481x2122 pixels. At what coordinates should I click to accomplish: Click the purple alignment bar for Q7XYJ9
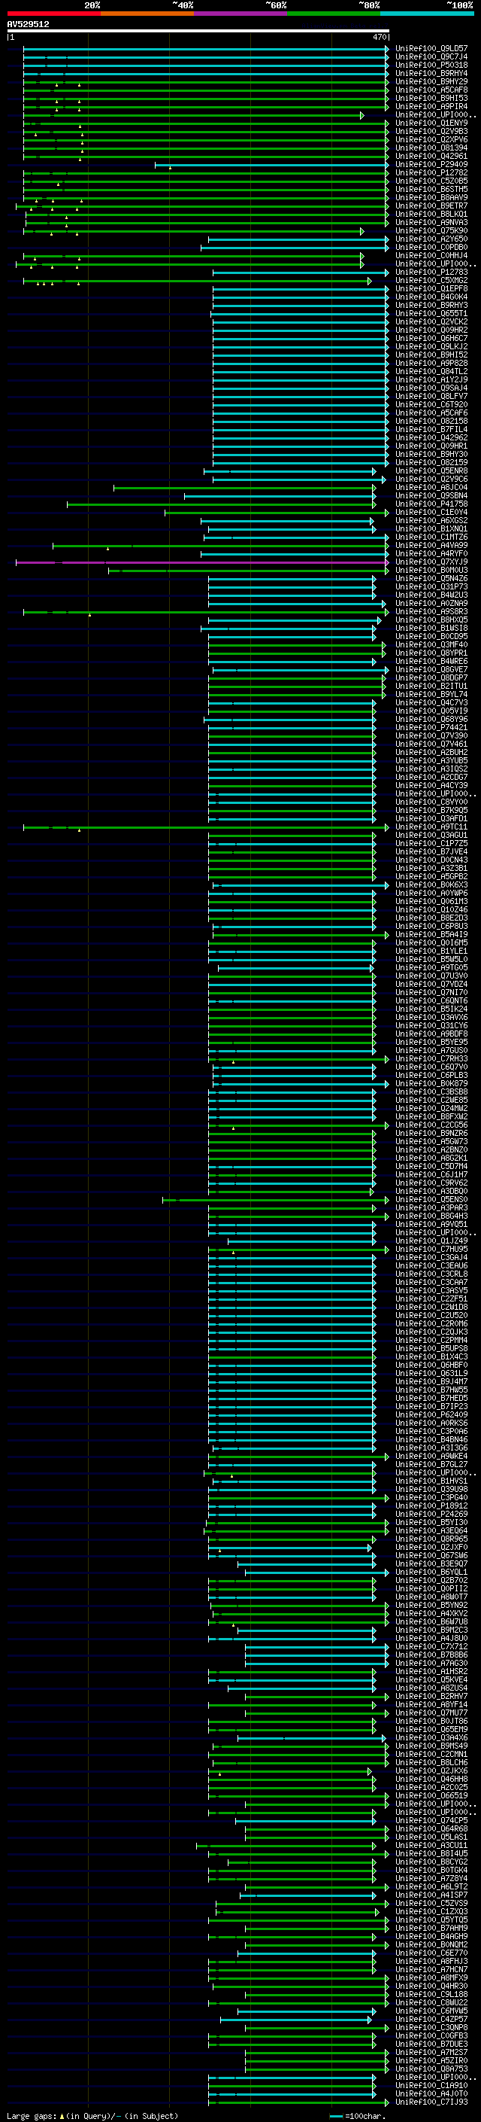pyautogui.click(x=201, y=562)
